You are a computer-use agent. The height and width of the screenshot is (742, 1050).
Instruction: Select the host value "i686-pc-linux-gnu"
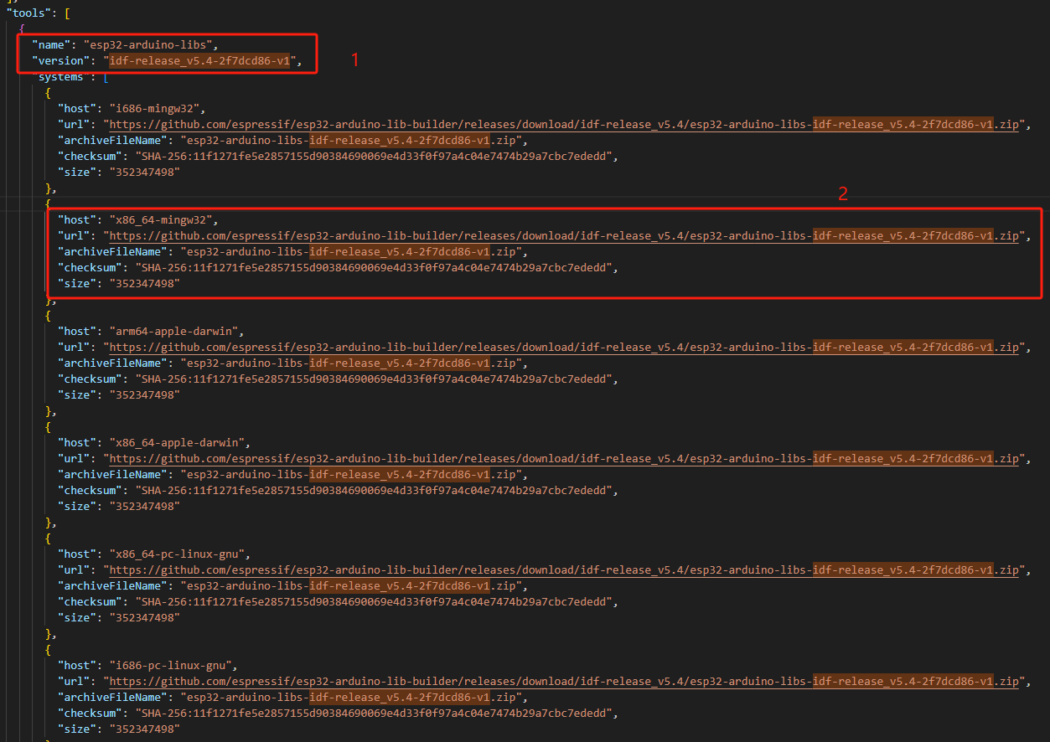pos(166,665)
